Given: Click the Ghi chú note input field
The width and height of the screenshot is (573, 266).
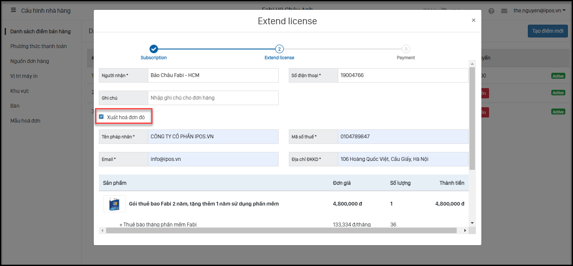Looking at the screenshot, I should coord(213,98).
